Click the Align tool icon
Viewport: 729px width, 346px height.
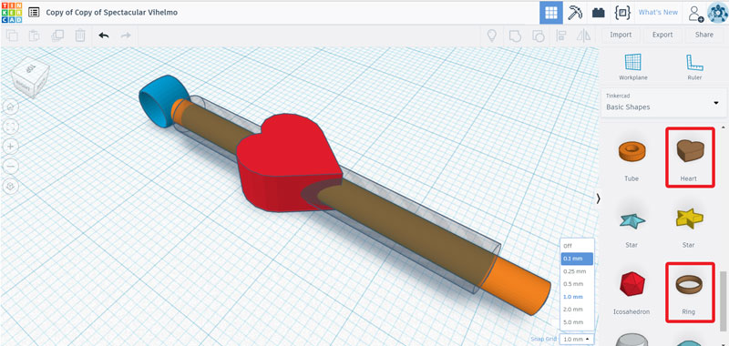click(561, 36)
